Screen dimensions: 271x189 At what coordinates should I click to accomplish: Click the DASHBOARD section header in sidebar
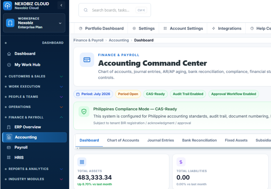tap(53, 43)
